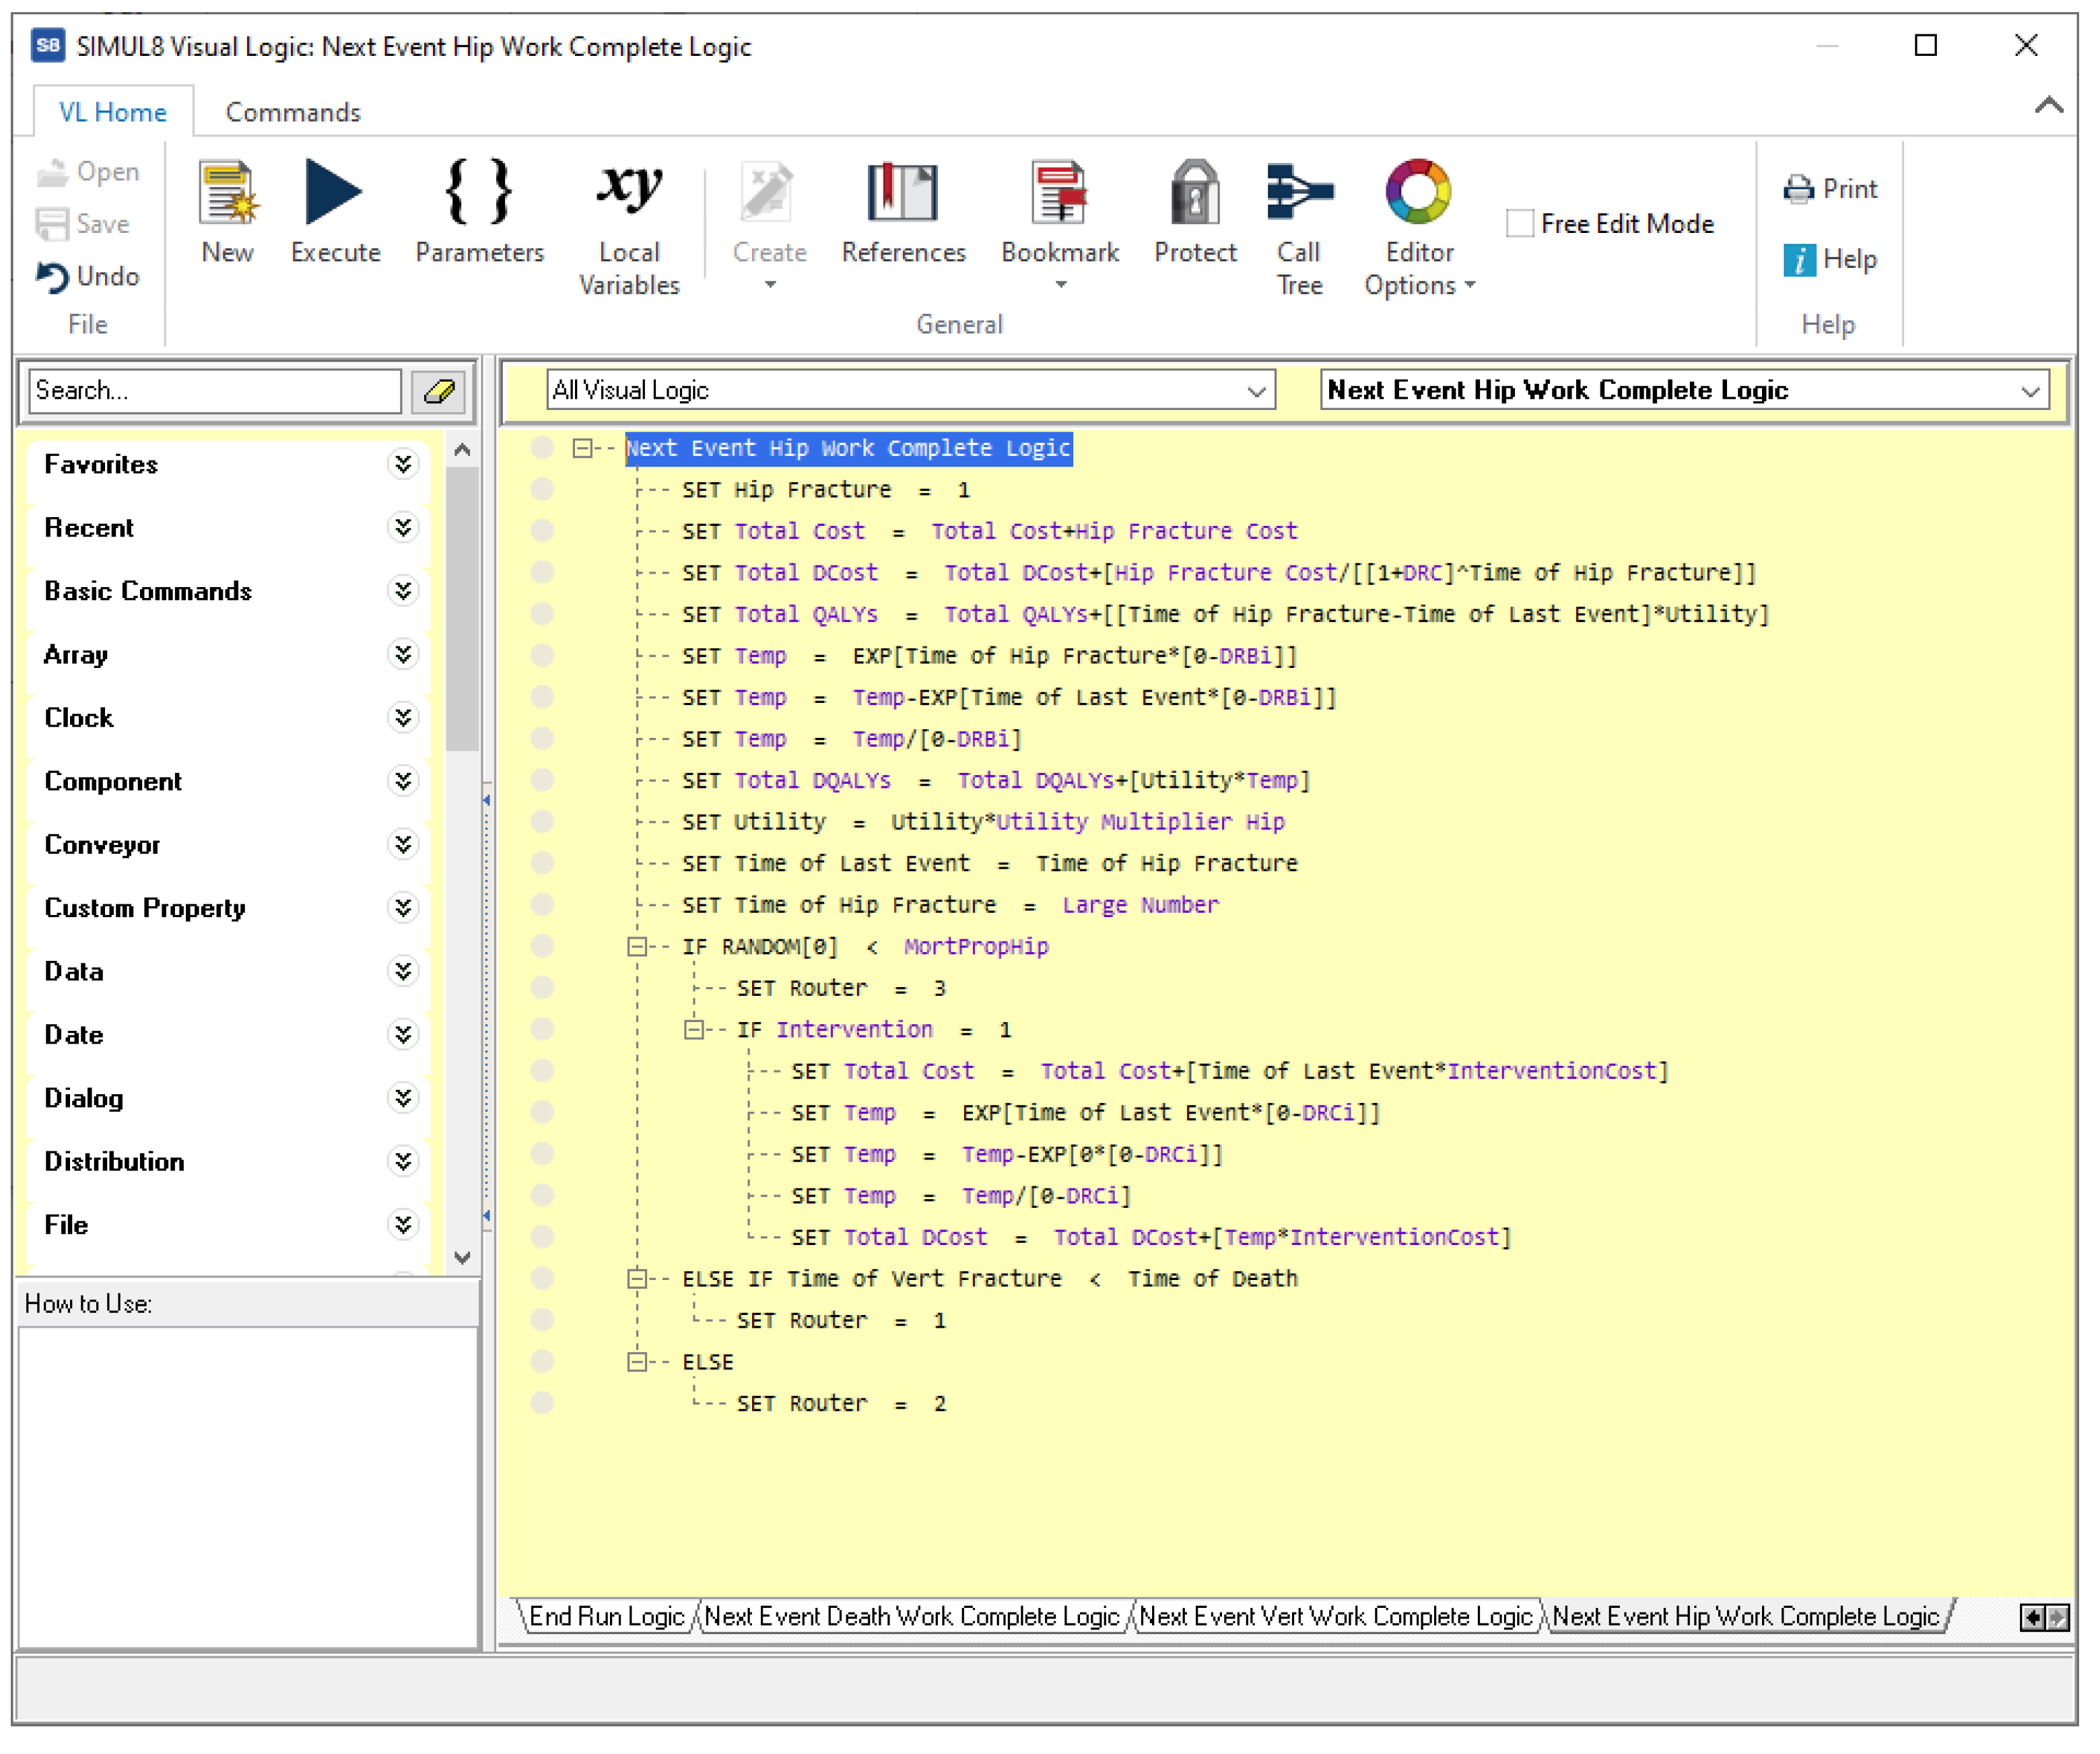Open Editor Options color wheel
2100x1754 pixels.
pyautogui.click(x=1418, y=193)
